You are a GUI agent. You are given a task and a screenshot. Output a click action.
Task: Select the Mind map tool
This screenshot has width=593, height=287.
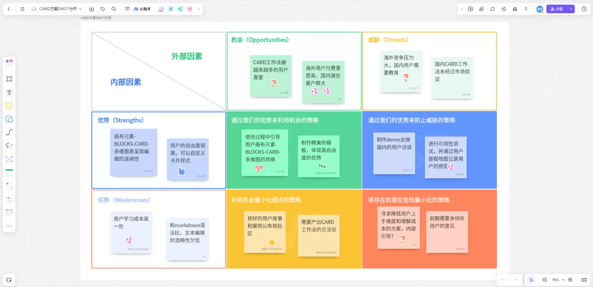(x=9, y=159)
